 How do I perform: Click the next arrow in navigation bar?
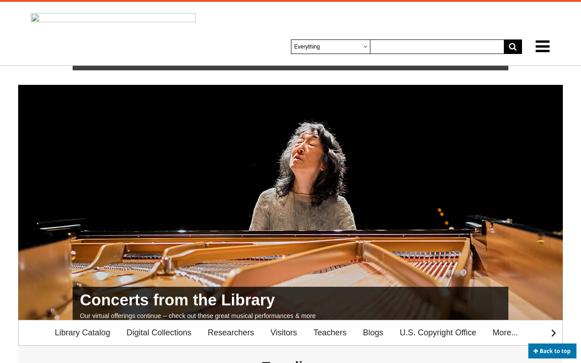click(553, 333)
